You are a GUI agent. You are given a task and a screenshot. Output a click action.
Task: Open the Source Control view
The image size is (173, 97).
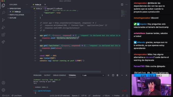(3, 20)
